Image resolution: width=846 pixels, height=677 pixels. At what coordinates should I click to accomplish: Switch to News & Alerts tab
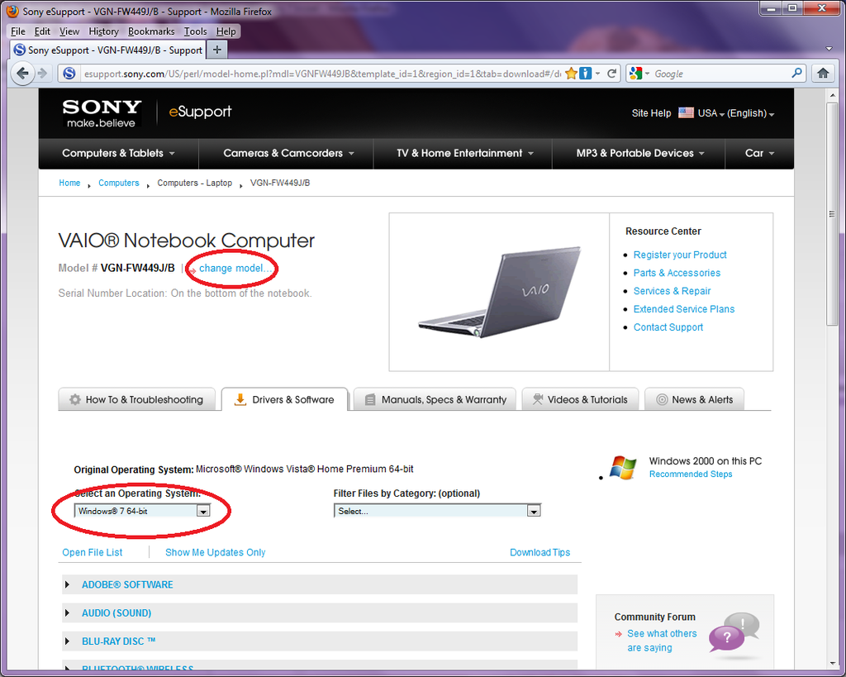(x=694, y=399)
